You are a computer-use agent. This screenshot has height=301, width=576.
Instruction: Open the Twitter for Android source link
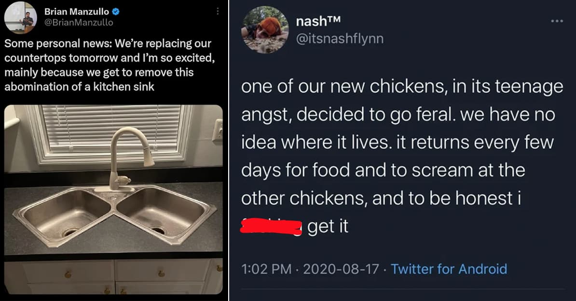tap(449, 269)
